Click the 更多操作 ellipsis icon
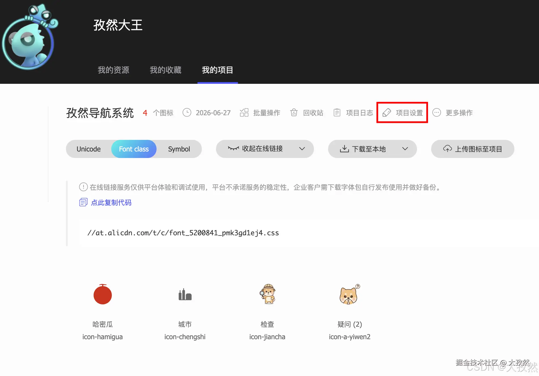Viewport: 539px width, 376px height. click(x=437, y=112)
